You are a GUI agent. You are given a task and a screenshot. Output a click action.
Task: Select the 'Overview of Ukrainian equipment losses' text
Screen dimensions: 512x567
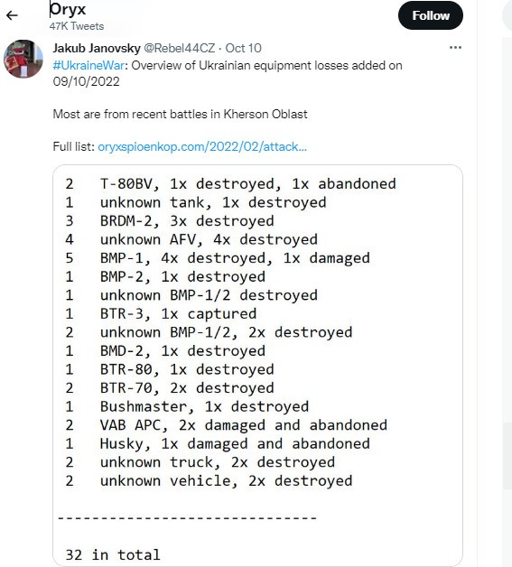click(266, 65)
